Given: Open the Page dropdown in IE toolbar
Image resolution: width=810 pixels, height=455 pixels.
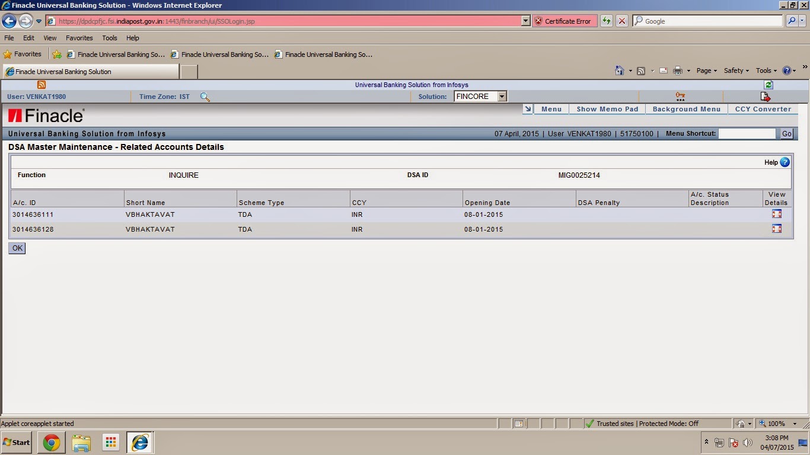Looking at the screenshot, I should pyautogui.click(x=706, y=71).
